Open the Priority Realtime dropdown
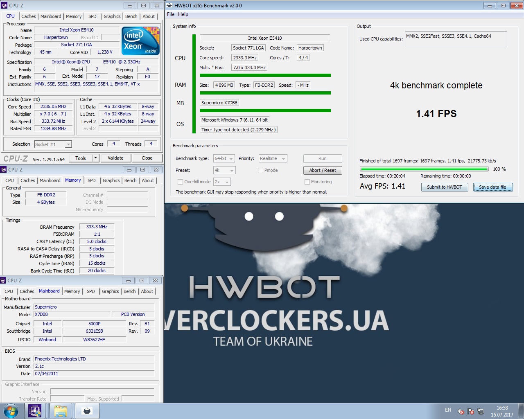This screenshot has width=524, height=419. [x=273, y=158]
